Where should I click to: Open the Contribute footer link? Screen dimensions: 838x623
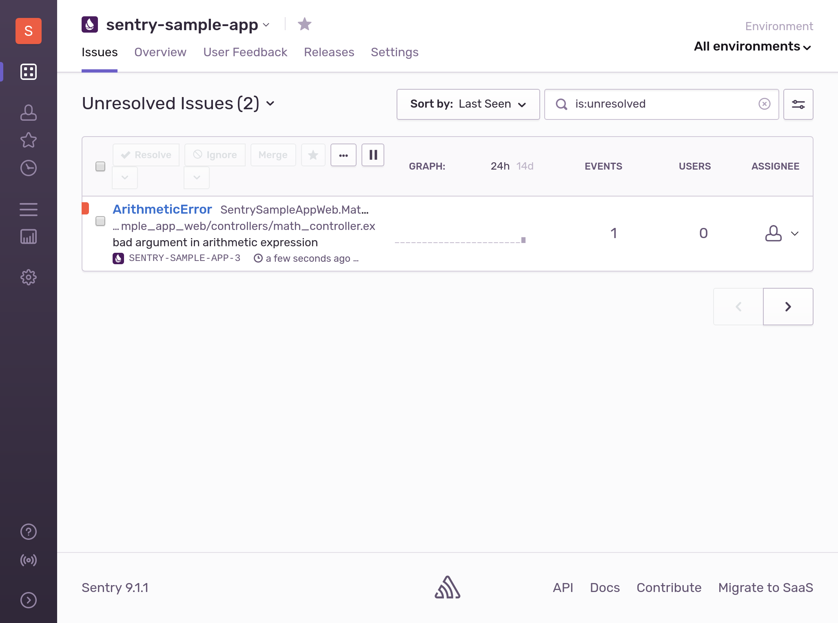(669, 588)
